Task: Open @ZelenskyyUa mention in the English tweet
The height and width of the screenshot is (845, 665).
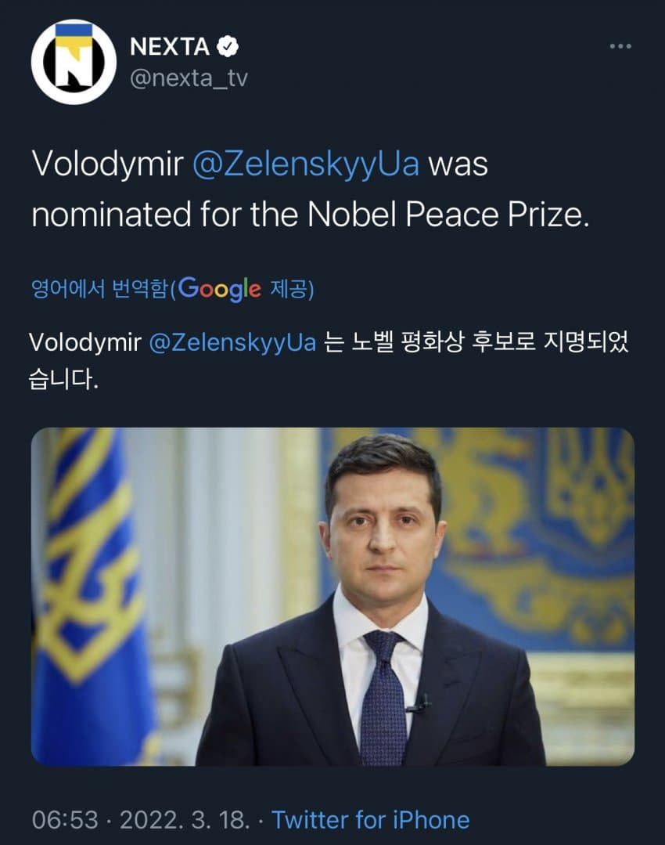Action: (x=306, y=165)
